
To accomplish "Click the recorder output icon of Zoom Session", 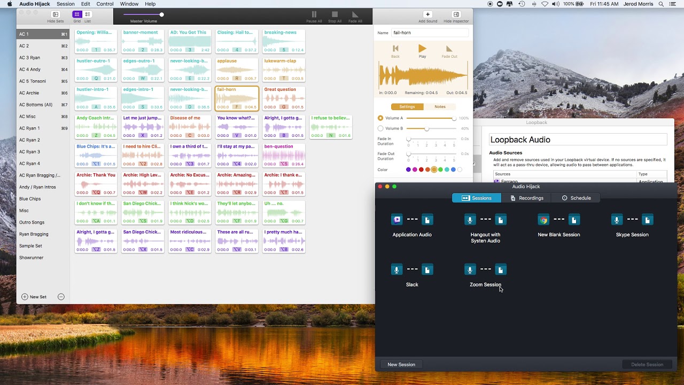I will [500, 269].
